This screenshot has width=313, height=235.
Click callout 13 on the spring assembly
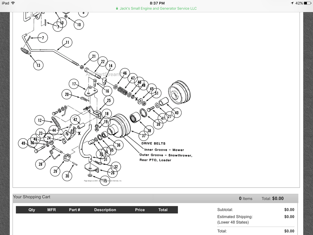pyautogui.click(x=38, y=65)
